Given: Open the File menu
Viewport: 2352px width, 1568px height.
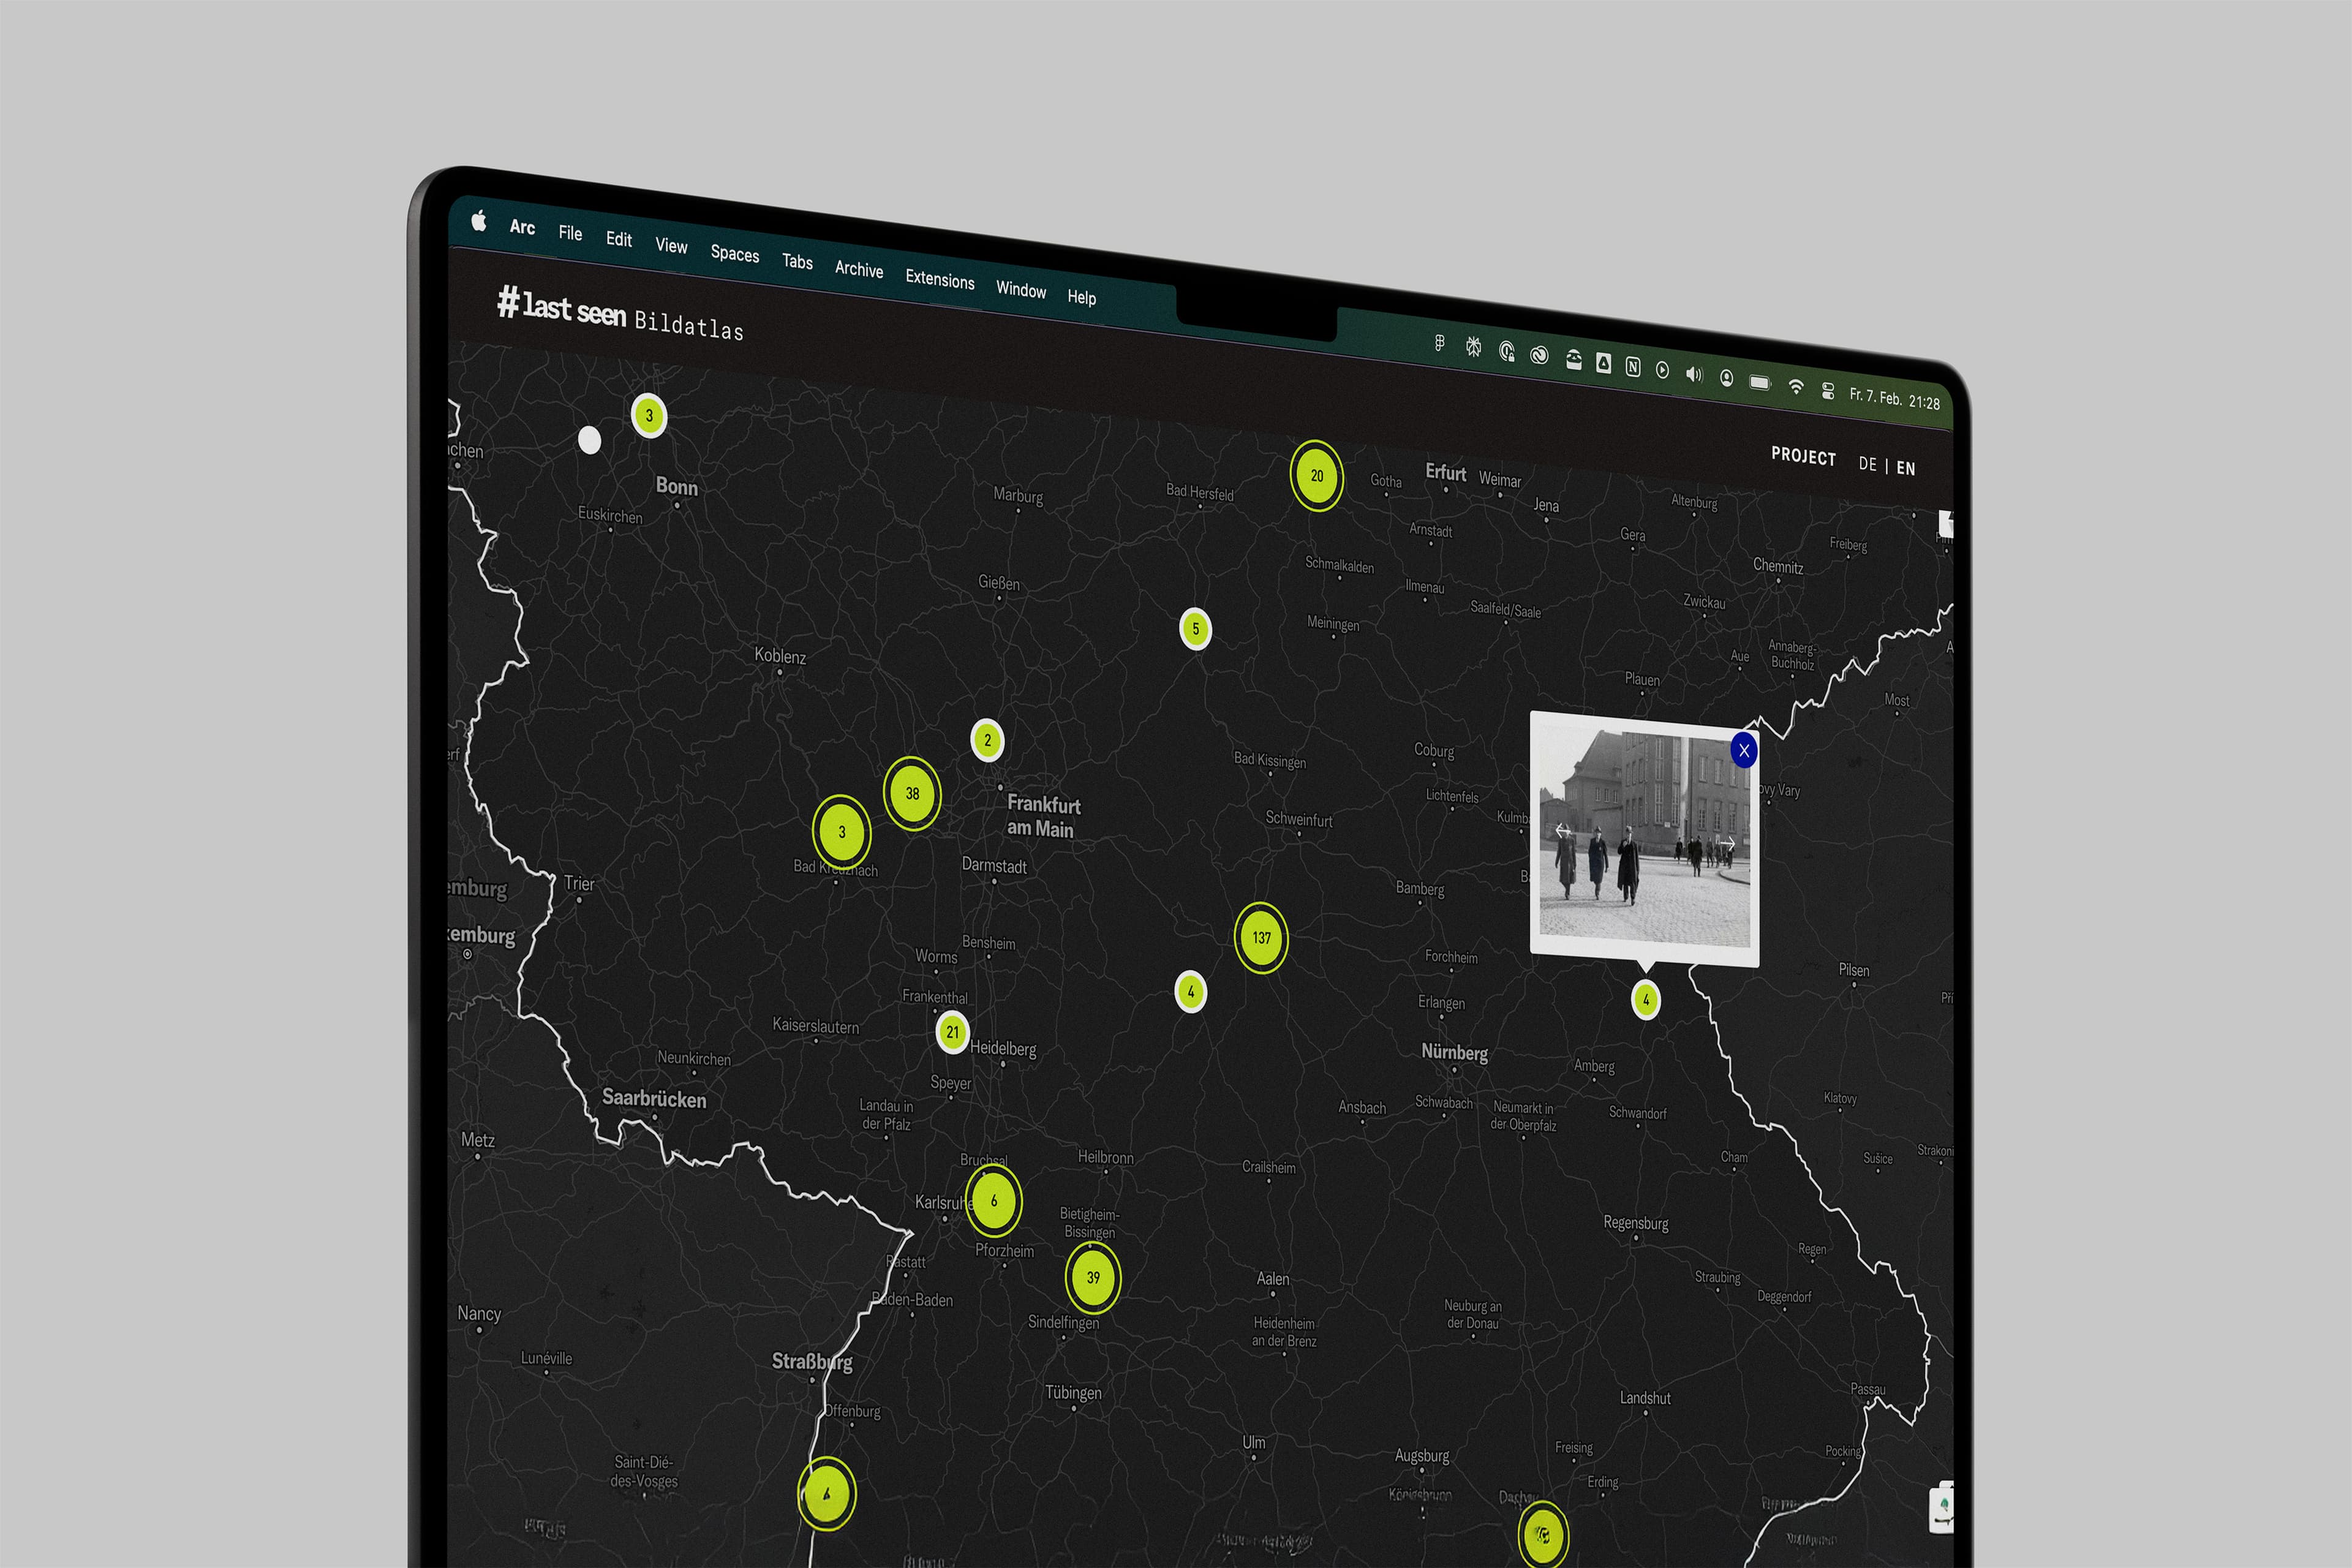Looking at the screenshot, I should click(570, 233).
